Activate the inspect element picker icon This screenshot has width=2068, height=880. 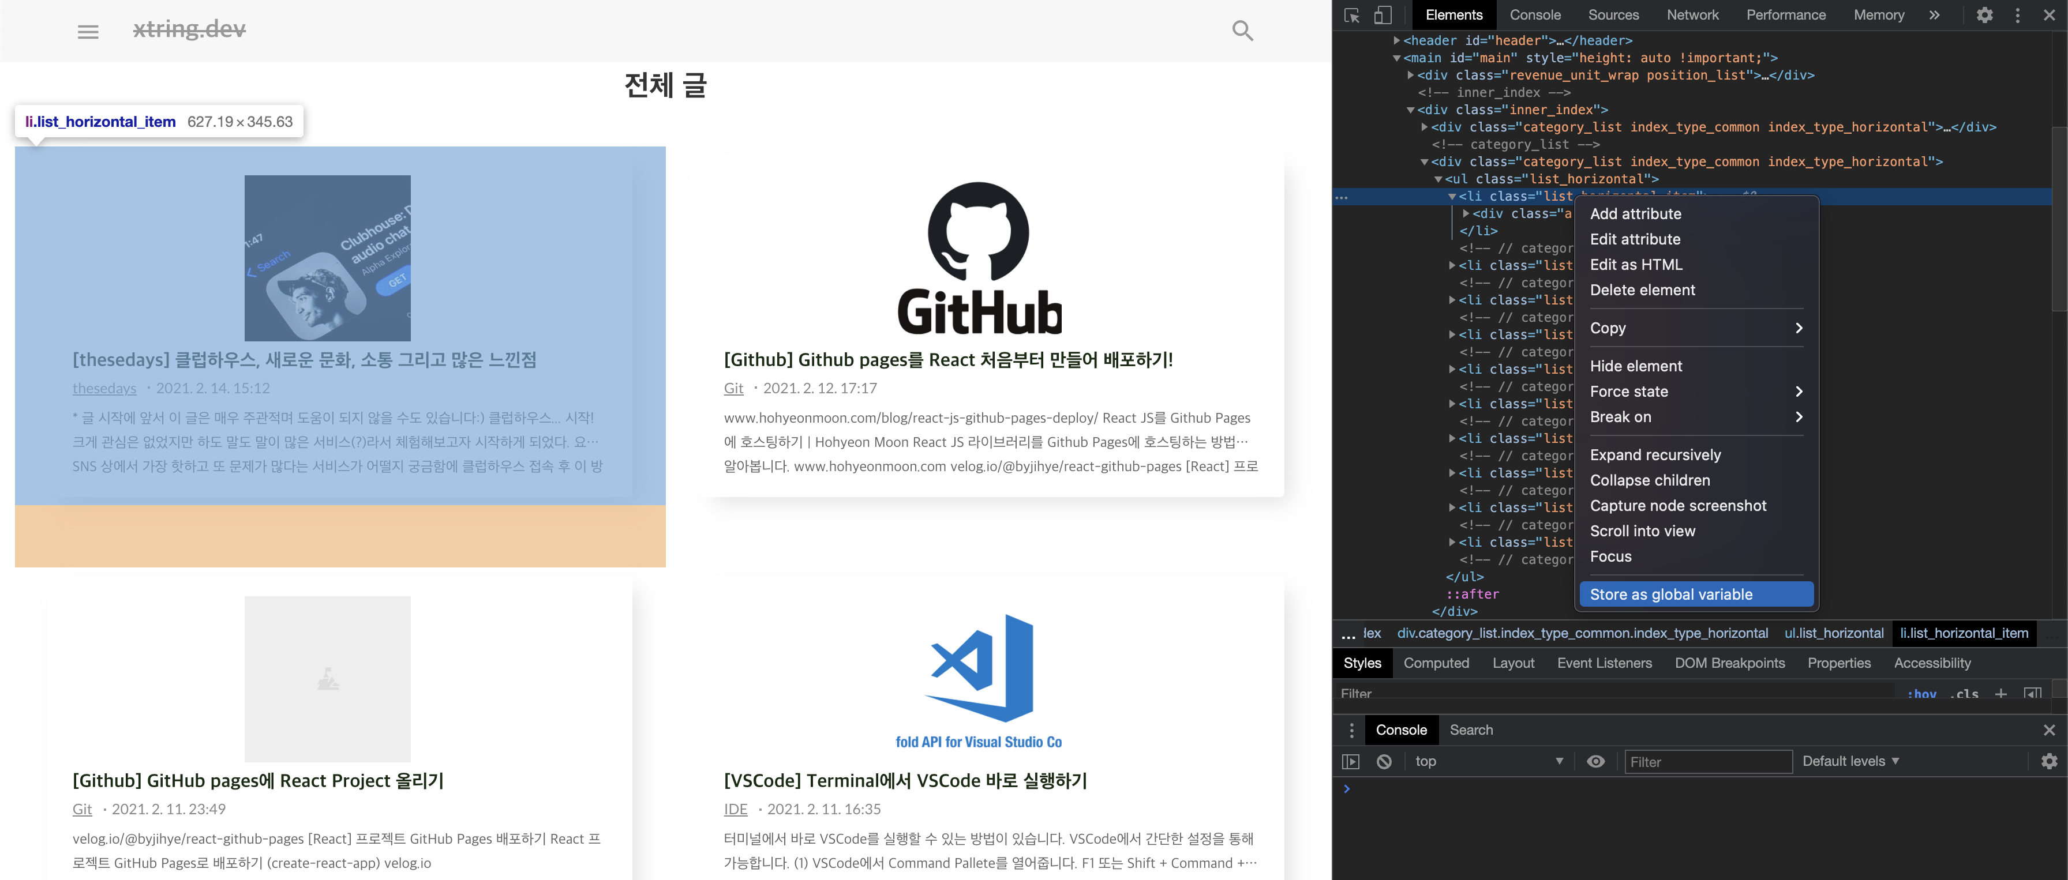[x=1352, y=15]
